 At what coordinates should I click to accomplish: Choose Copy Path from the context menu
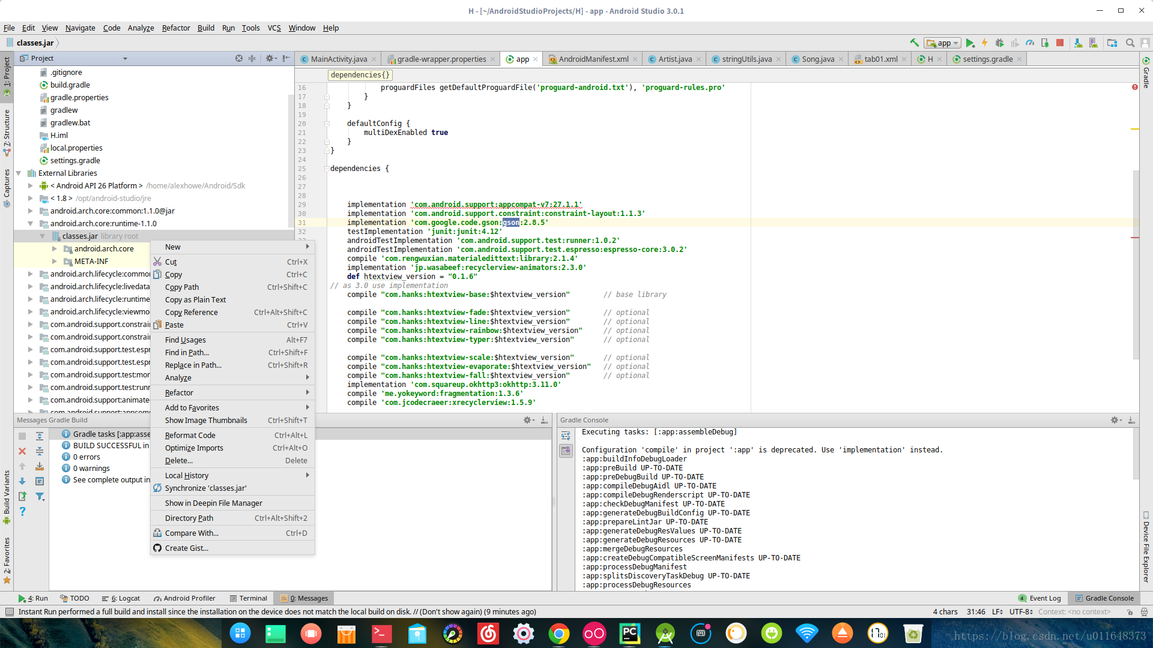click(x=233, y=287)
